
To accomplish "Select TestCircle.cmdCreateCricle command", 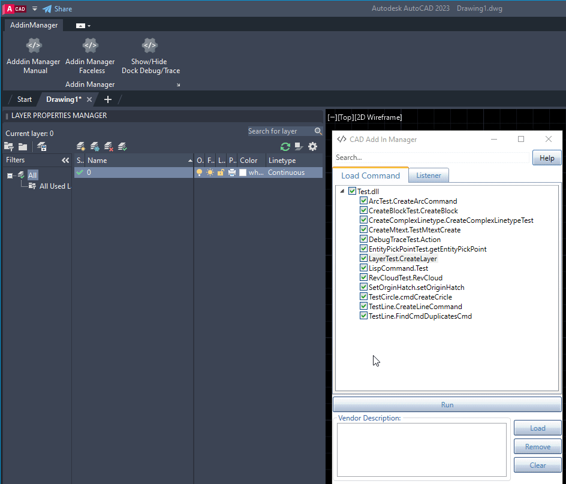I will tap(410, 297).
